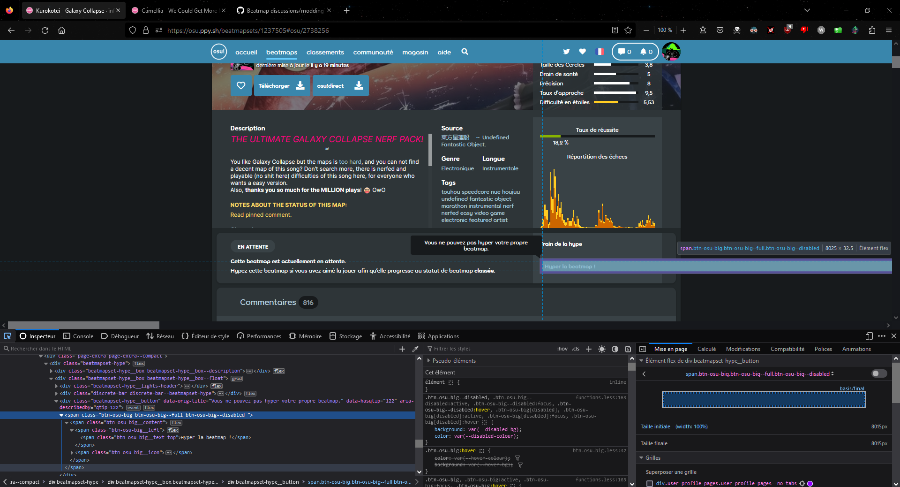Click the element picker icon in devtools

[x=7, y=336]
